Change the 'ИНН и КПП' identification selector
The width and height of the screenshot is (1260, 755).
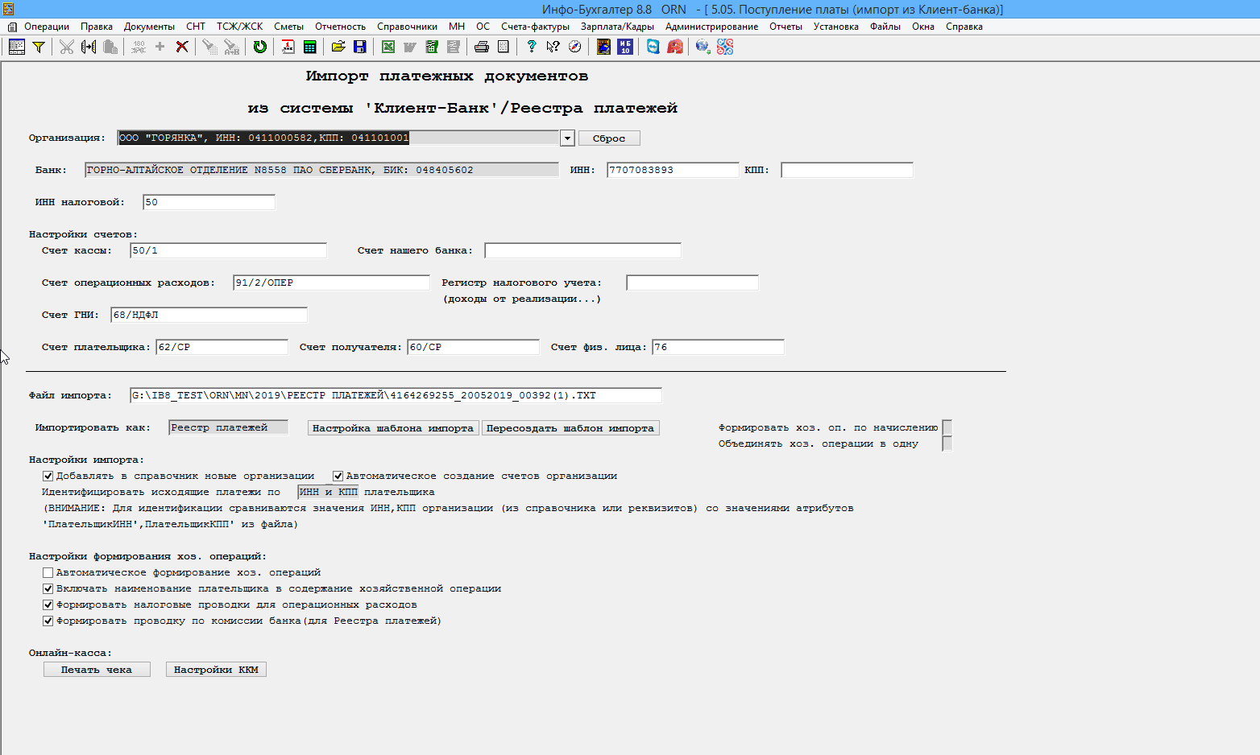328,492
